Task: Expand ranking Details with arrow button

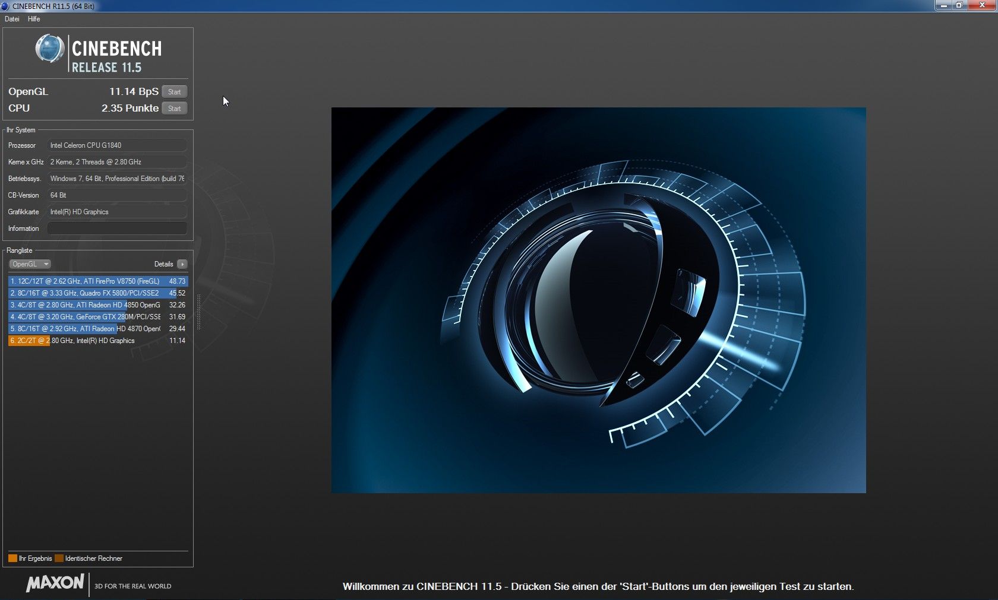Action: [x=182, y=264]
